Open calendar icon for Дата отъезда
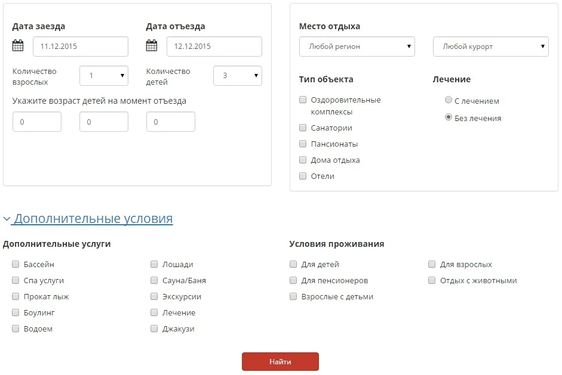This screenshot has width=562, height=375. click(x=152, y=45)
